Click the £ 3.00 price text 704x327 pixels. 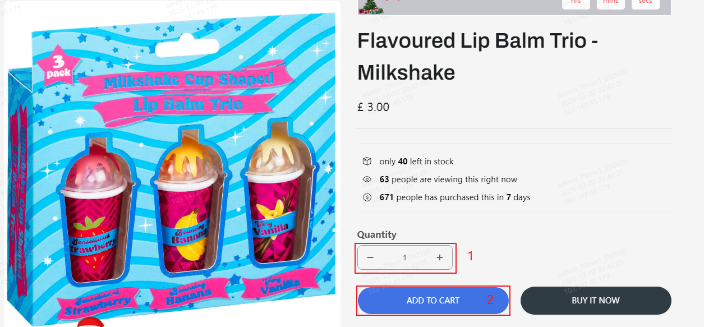373,107
